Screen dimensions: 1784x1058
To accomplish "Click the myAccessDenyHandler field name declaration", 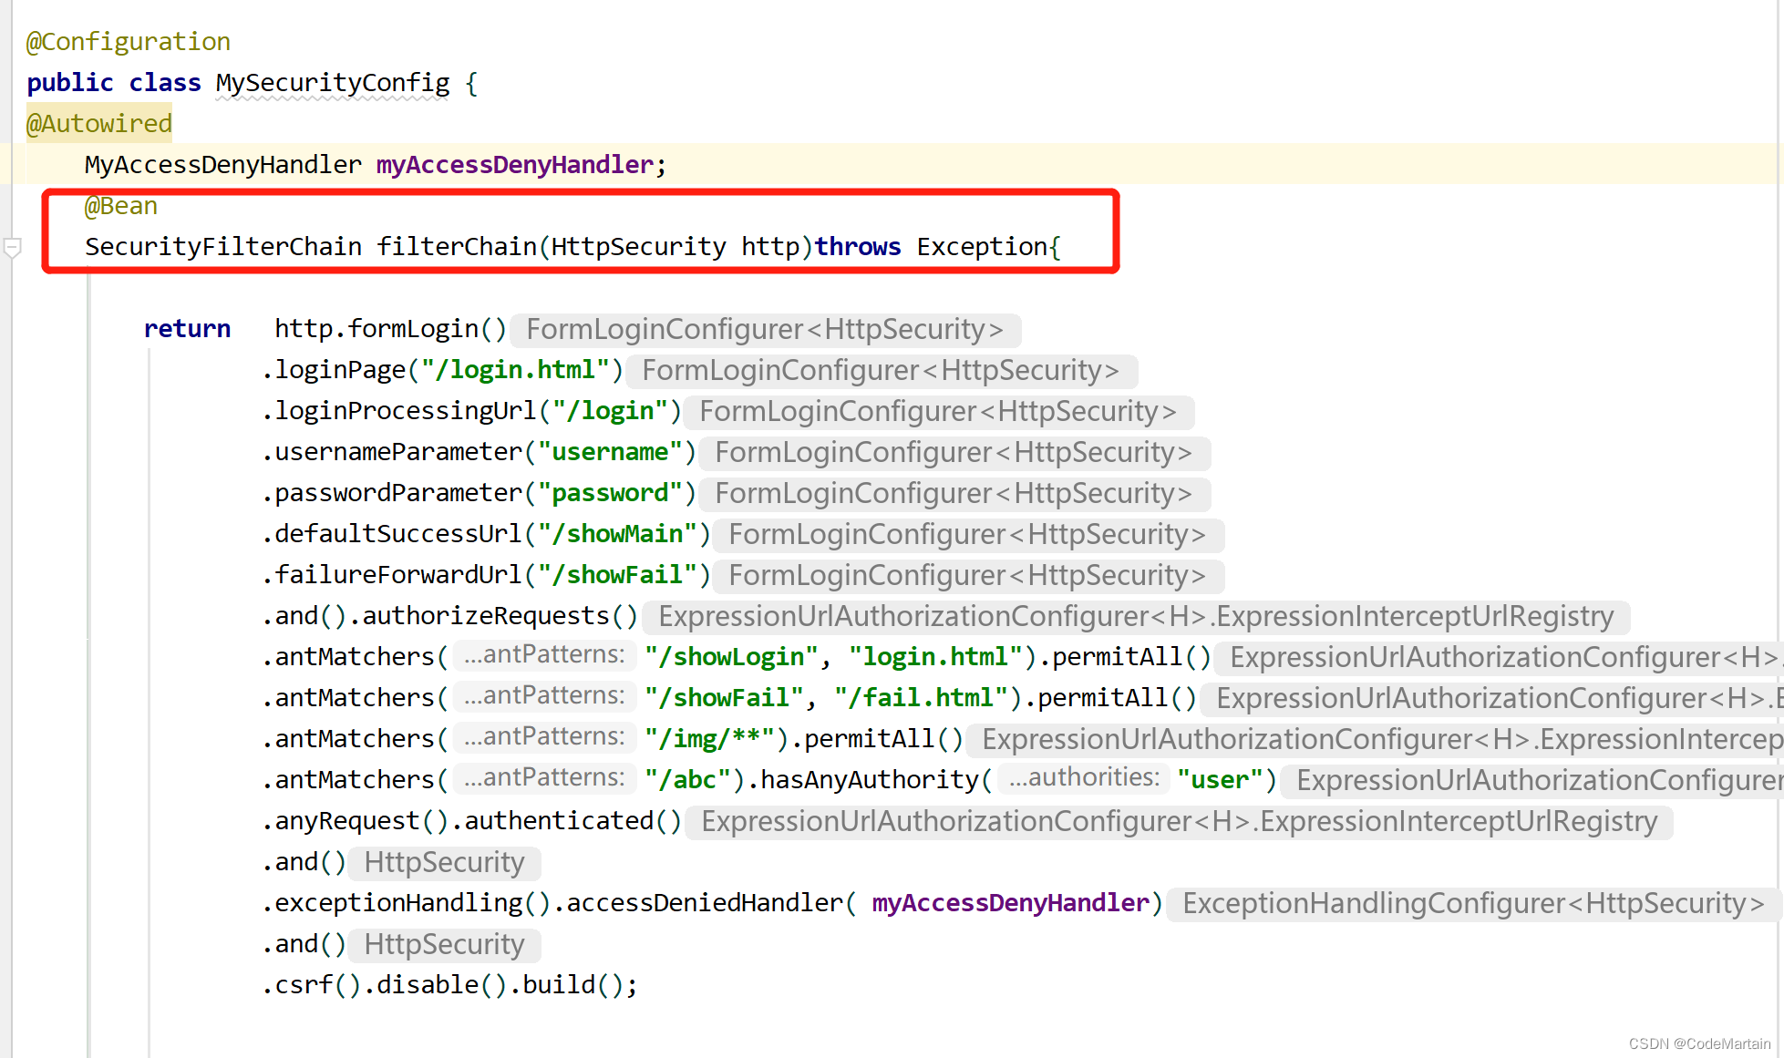I will [x=515, y=165].
